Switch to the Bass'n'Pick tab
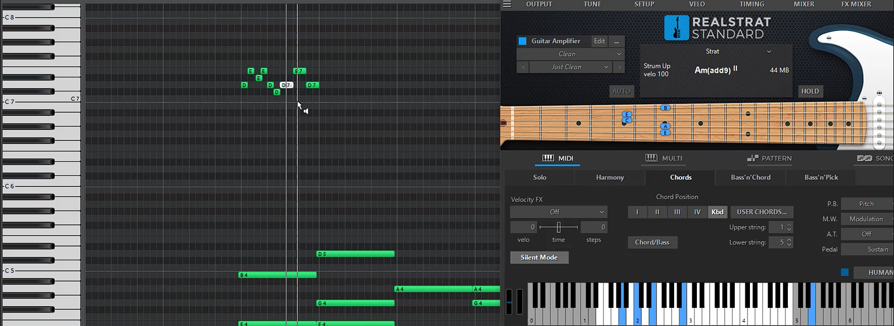894x326 pixels. [821, 178]
